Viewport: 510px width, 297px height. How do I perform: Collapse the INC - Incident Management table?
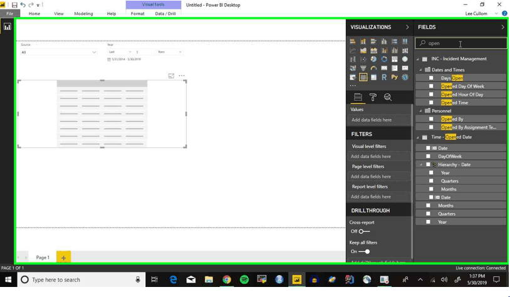point(418,59)
